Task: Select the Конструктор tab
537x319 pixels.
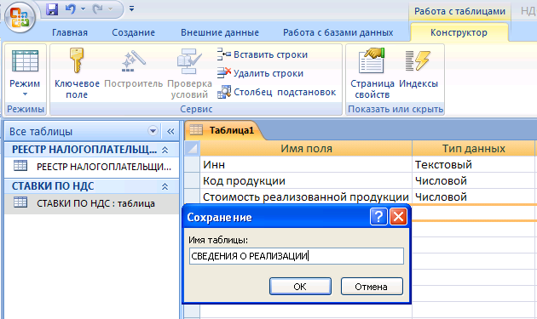Action: pyautogui.click(x=459, y=32)
